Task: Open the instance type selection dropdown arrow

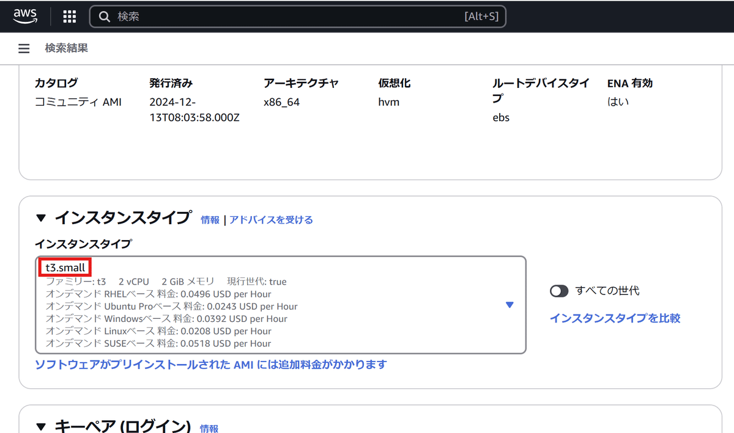Action: pyautogui.click(x=510, y=304)
